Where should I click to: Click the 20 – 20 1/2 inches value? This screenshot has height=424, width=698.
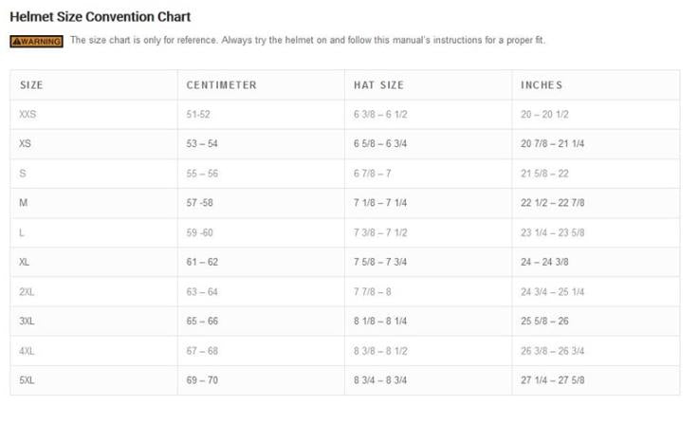click(544, 114)
